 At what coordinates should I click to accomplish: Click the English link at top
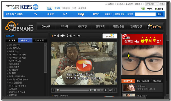click(x=120, y=4)
